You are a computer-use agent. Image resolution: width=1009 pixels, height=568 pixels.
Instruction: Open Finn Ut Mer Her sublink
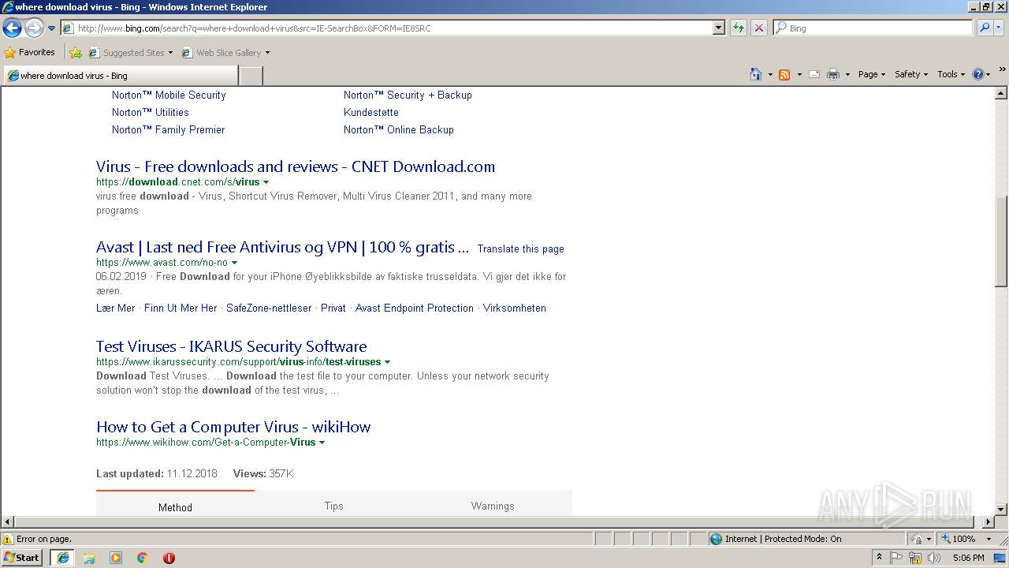[x=181, y=308]
